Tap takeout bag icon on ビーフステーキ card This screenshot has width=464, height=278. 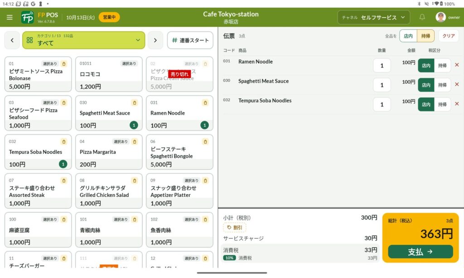(x=205, y=142)
